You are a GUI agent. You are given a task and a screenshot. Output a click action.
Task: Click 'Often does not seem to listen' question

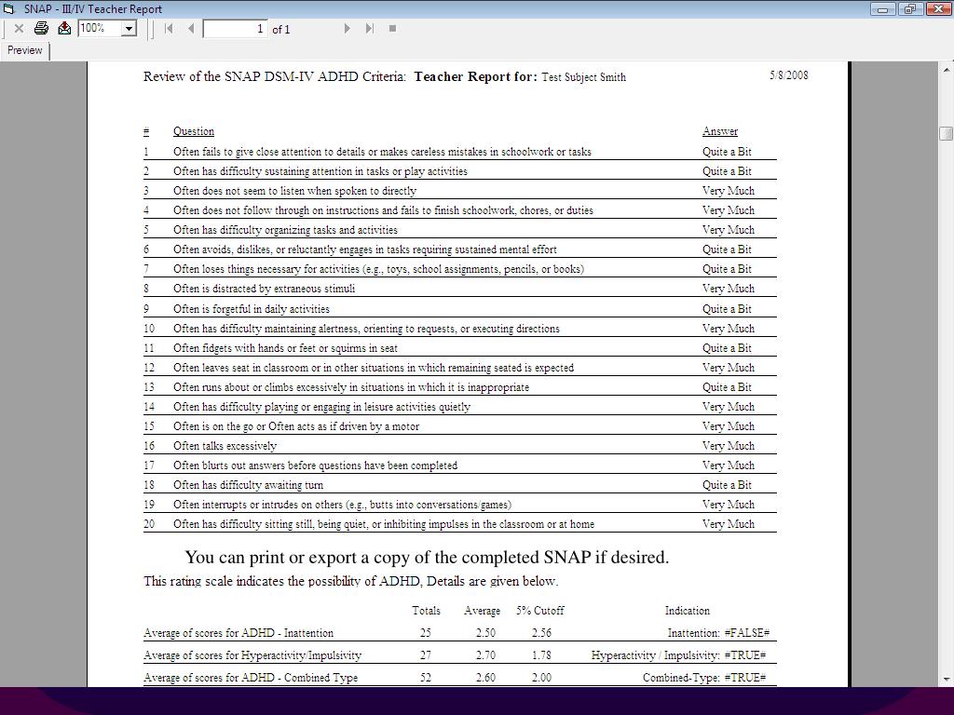(294, 191)
